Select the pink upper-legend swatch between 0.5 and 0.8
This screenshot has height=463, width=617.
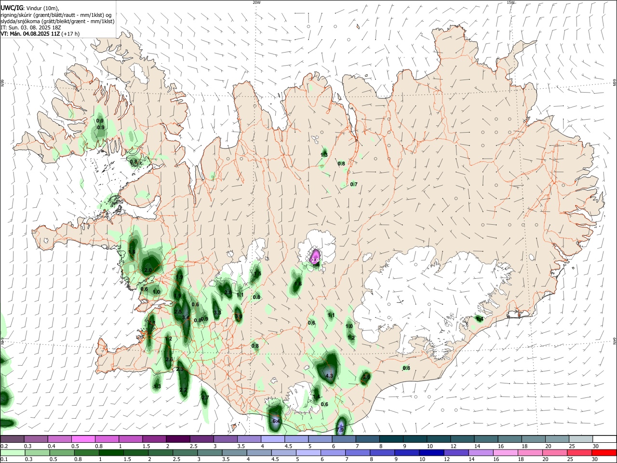83,439
